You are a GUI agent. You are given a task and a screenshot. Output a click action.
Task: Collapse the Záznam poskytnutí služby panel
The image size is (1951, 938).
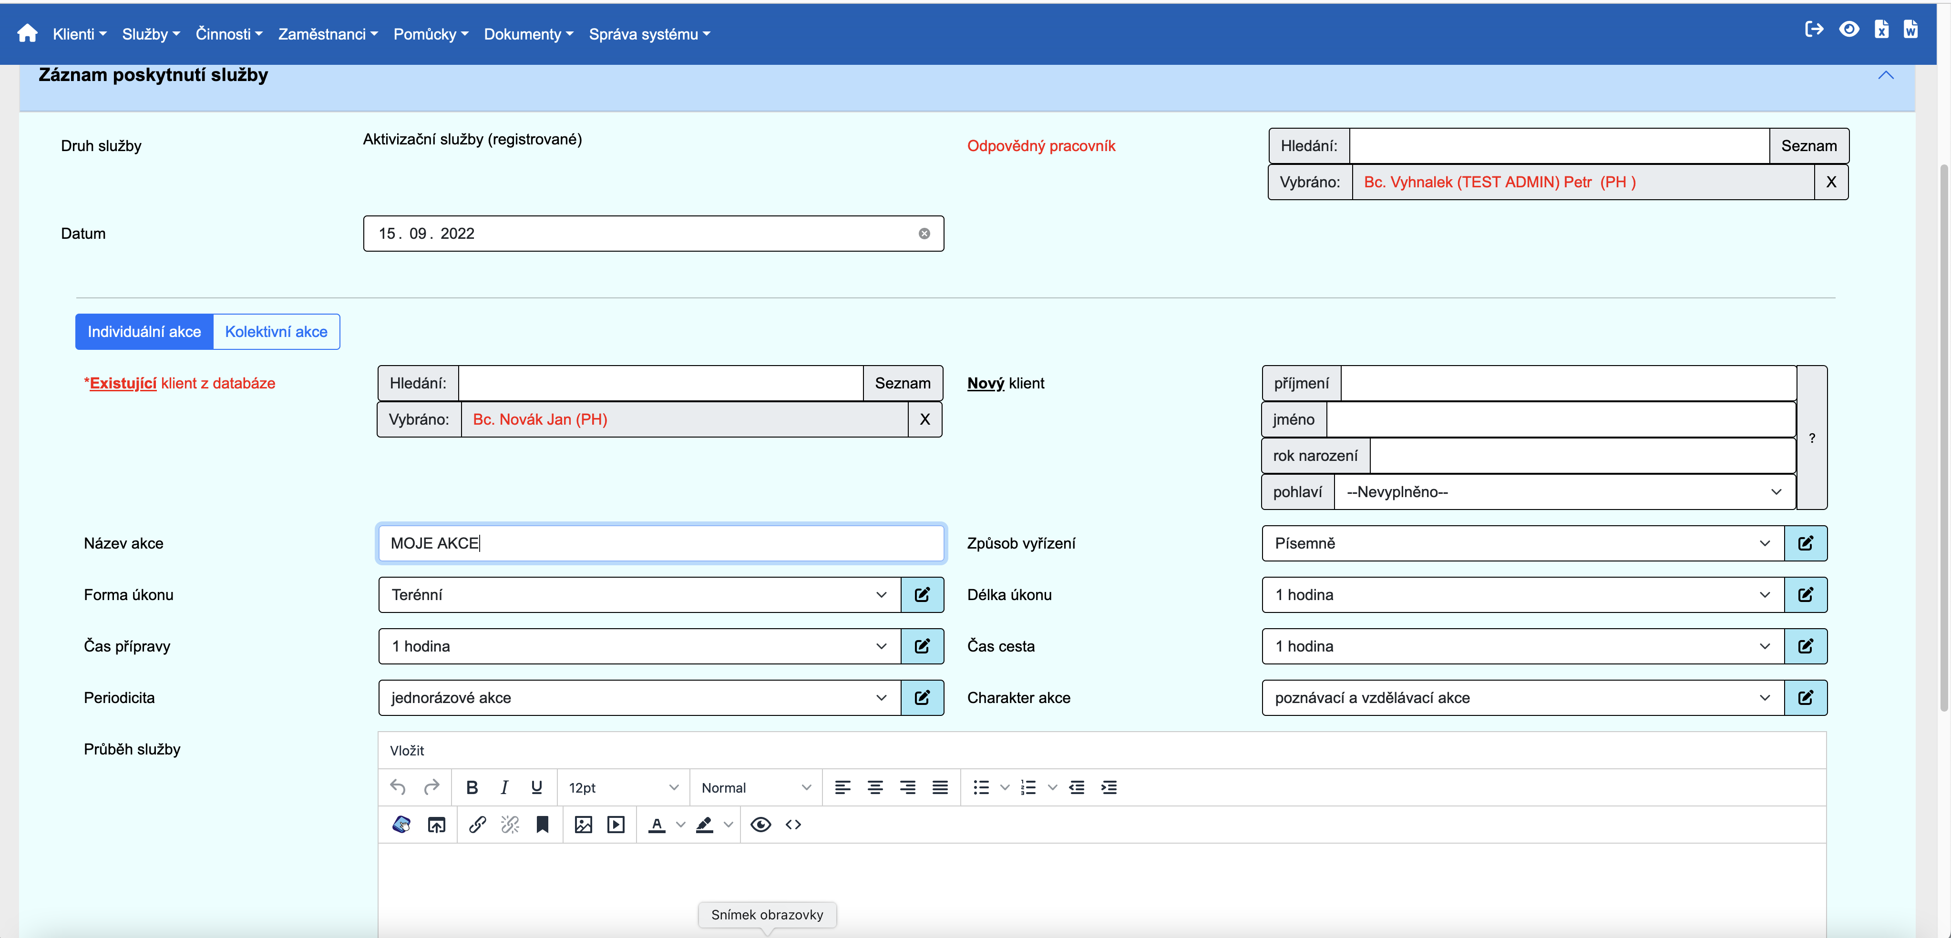pos(1885,75)
